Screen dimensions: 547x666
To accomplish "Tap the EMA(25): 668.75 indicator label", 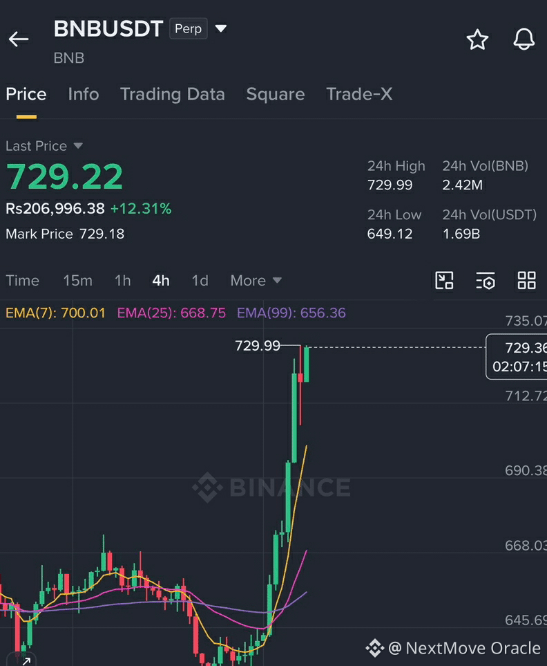I will pos(171,313).
